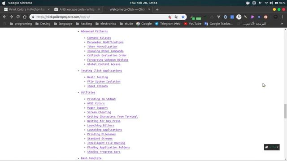Open 'Callback Evaluation Order' link
Image resolution: width=287 pixels, height=161 pixels.
(x=107, y=55)
